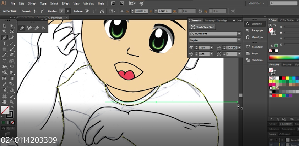Expand layer with disclosure triangle in Layers panel
This screenshot has height=146, width=299.
tap(282, 140)
